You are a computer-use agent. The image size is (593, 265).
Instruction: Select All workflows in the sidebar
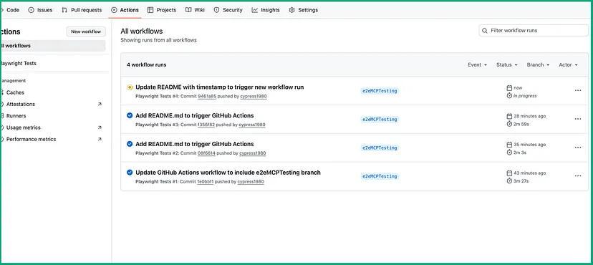click(53, 46)
